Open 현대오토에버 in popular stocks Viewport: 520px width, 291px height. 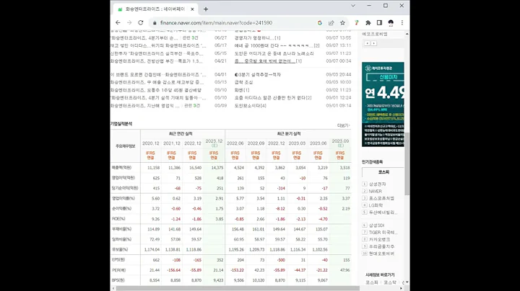(381, 254)
